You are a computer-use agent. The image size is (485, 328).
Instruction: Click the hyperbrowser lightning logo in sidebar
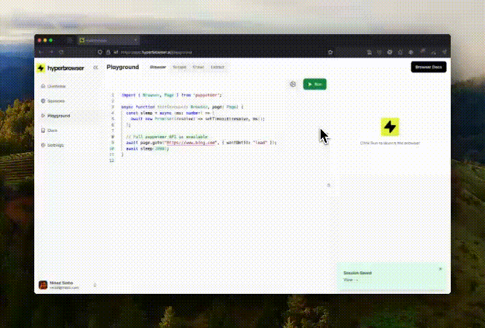(x=41, y=68)
